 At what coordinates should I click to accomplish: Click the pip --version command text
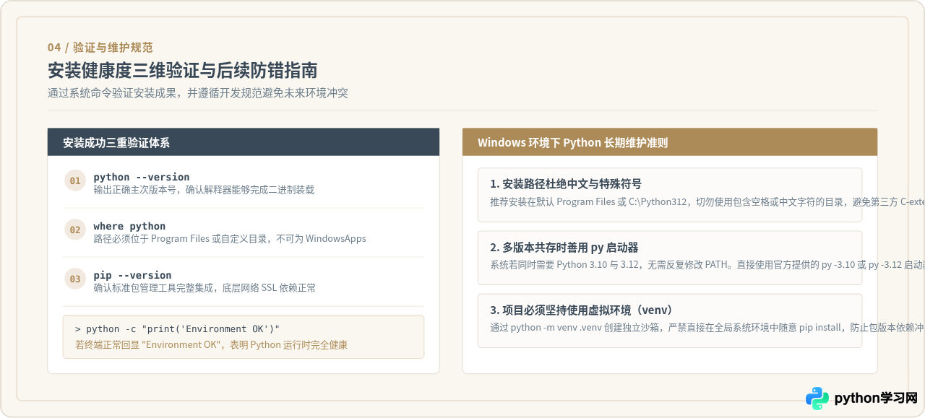click(132, 275)
